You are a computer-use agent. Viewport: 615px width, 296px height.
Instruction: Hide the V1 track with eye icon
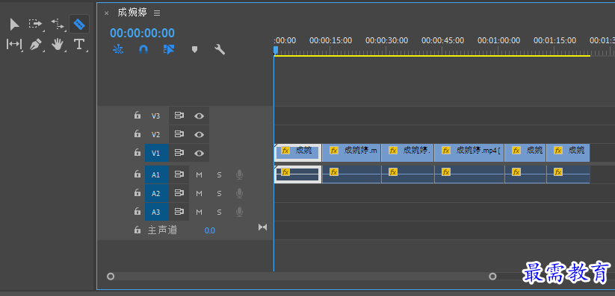point(200,153)
